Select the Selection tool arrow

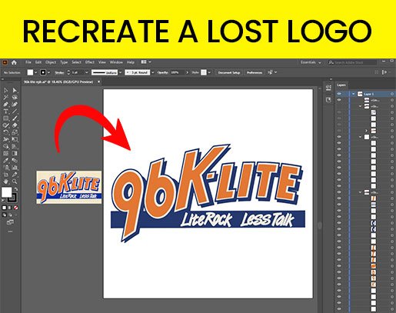point(6,90)
